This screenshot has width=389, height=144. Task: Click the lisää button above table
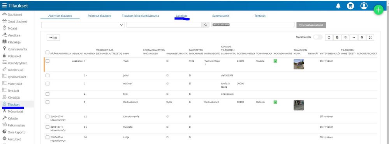tap(53, 38)
